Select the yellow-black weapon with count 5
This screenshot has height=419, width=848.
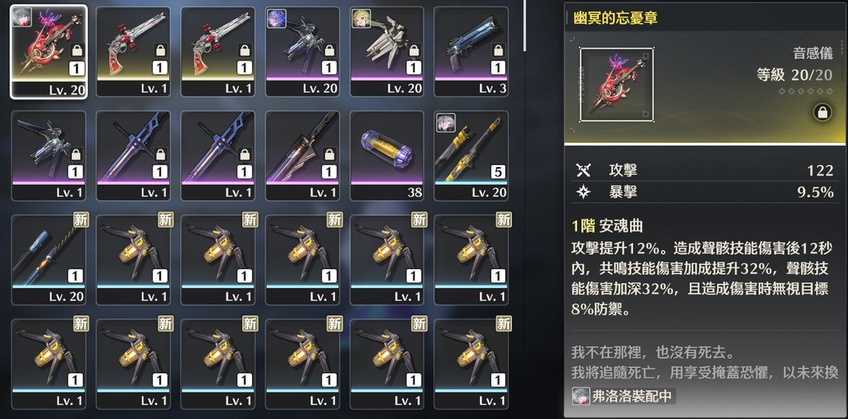pyautogui.click(x=471, y=156)
